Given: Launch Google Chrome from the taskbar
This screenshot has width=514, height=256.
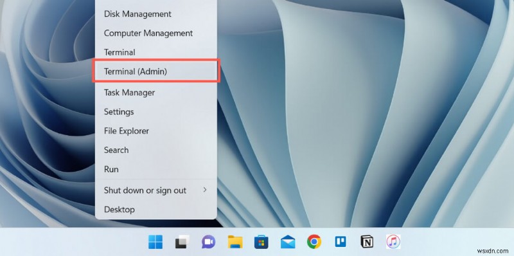Looking at the screenshot, I should coord(314,242).
